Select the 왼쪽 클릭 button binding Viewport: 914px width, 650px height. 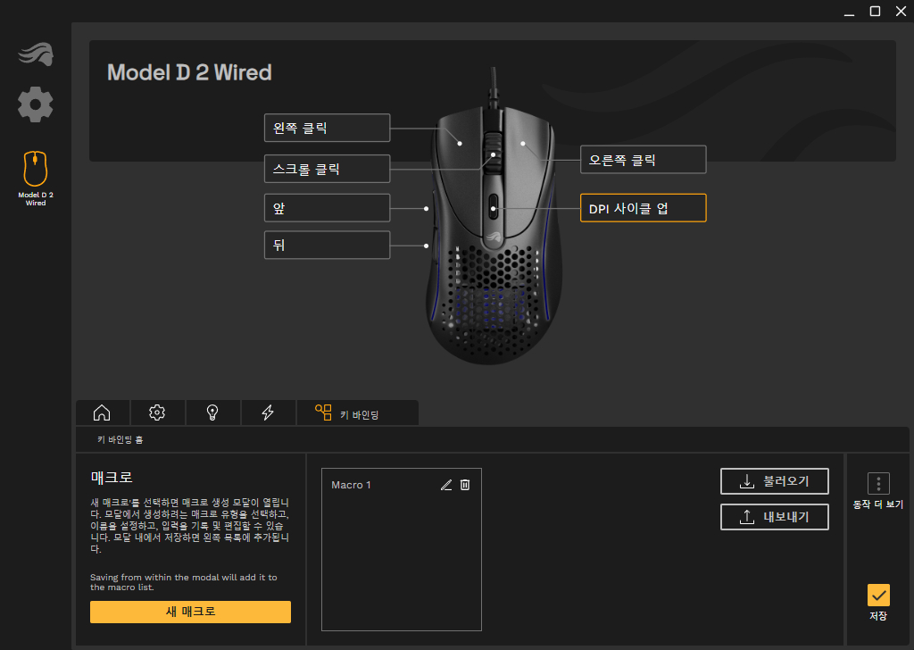[327, 128]
